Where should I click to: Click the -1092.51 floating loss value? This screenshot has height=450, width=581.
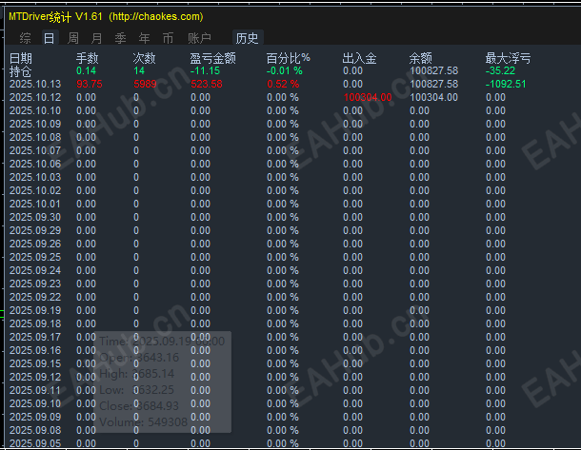[x=506, y=84]
